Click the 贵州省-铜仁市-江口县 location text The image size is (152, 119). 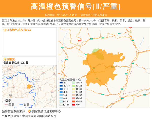16,63
